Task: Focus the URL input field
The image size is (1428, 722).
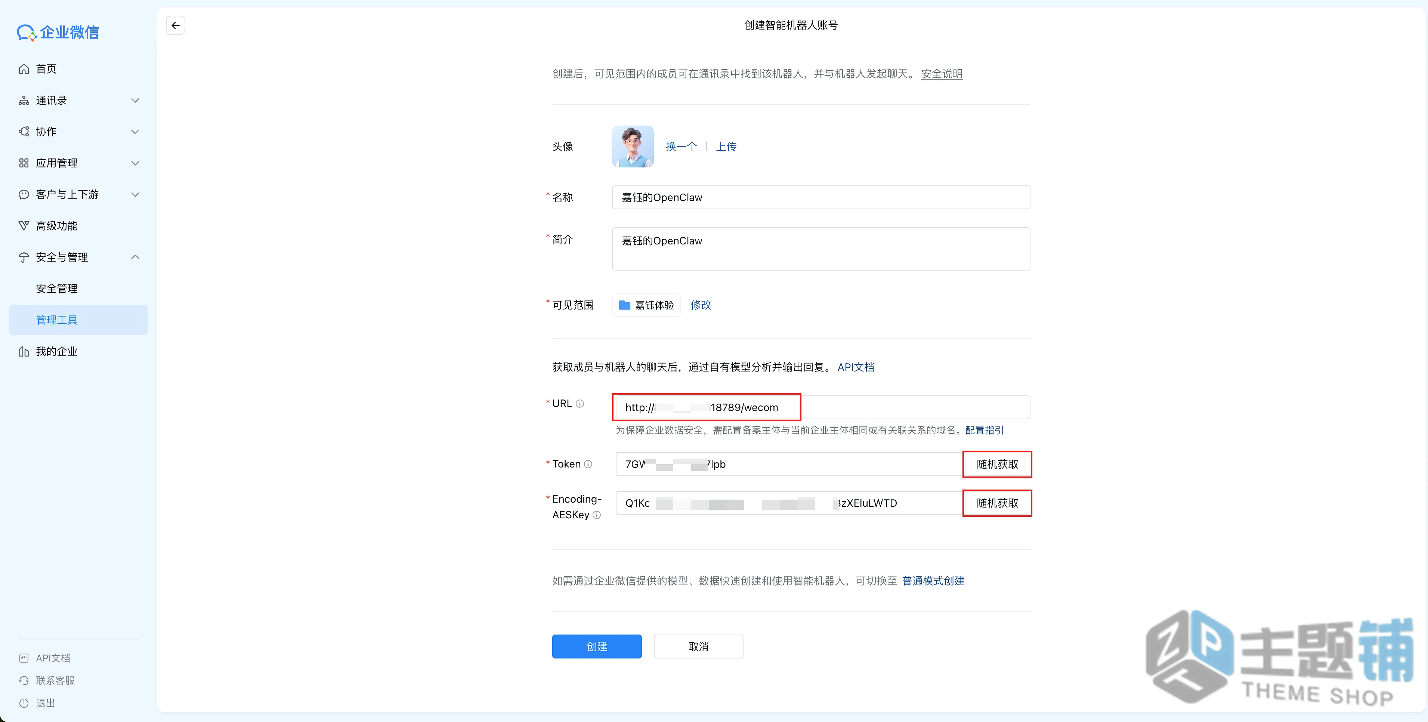Action: pyautogui.click(x=823, y=408)
